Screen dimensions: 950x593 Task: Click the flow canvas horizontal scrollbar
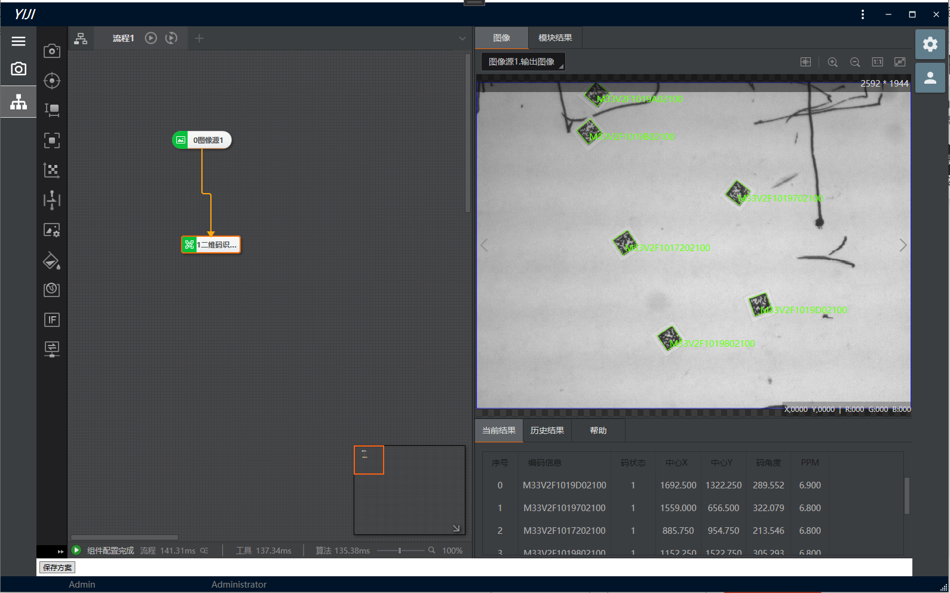[x=124, y=537]
